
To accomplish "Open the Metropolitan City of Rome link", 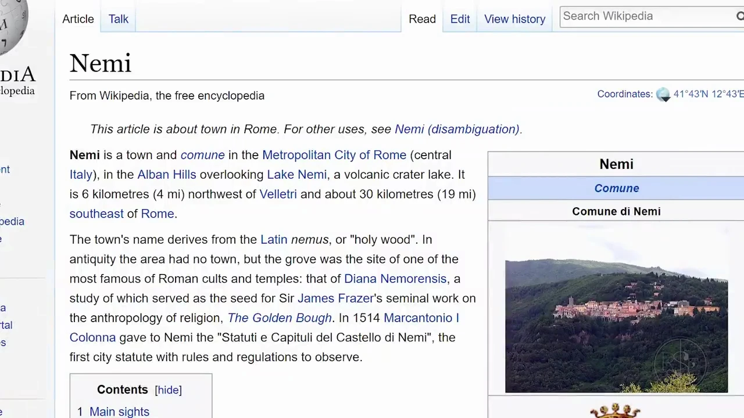I will tap(334, 155).
